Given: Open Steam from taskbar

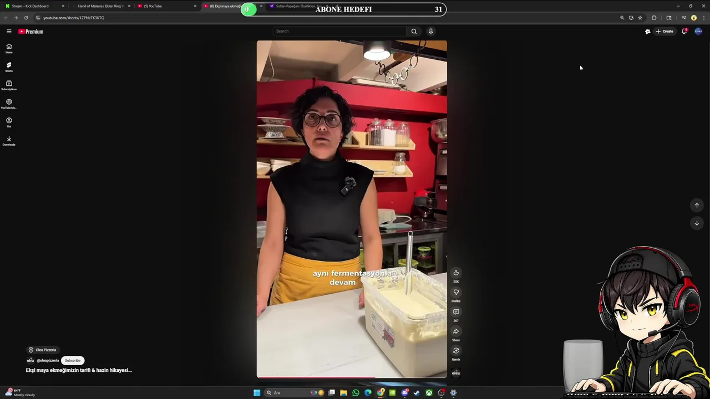Looking at the screenshot, I should coord(417,393).
